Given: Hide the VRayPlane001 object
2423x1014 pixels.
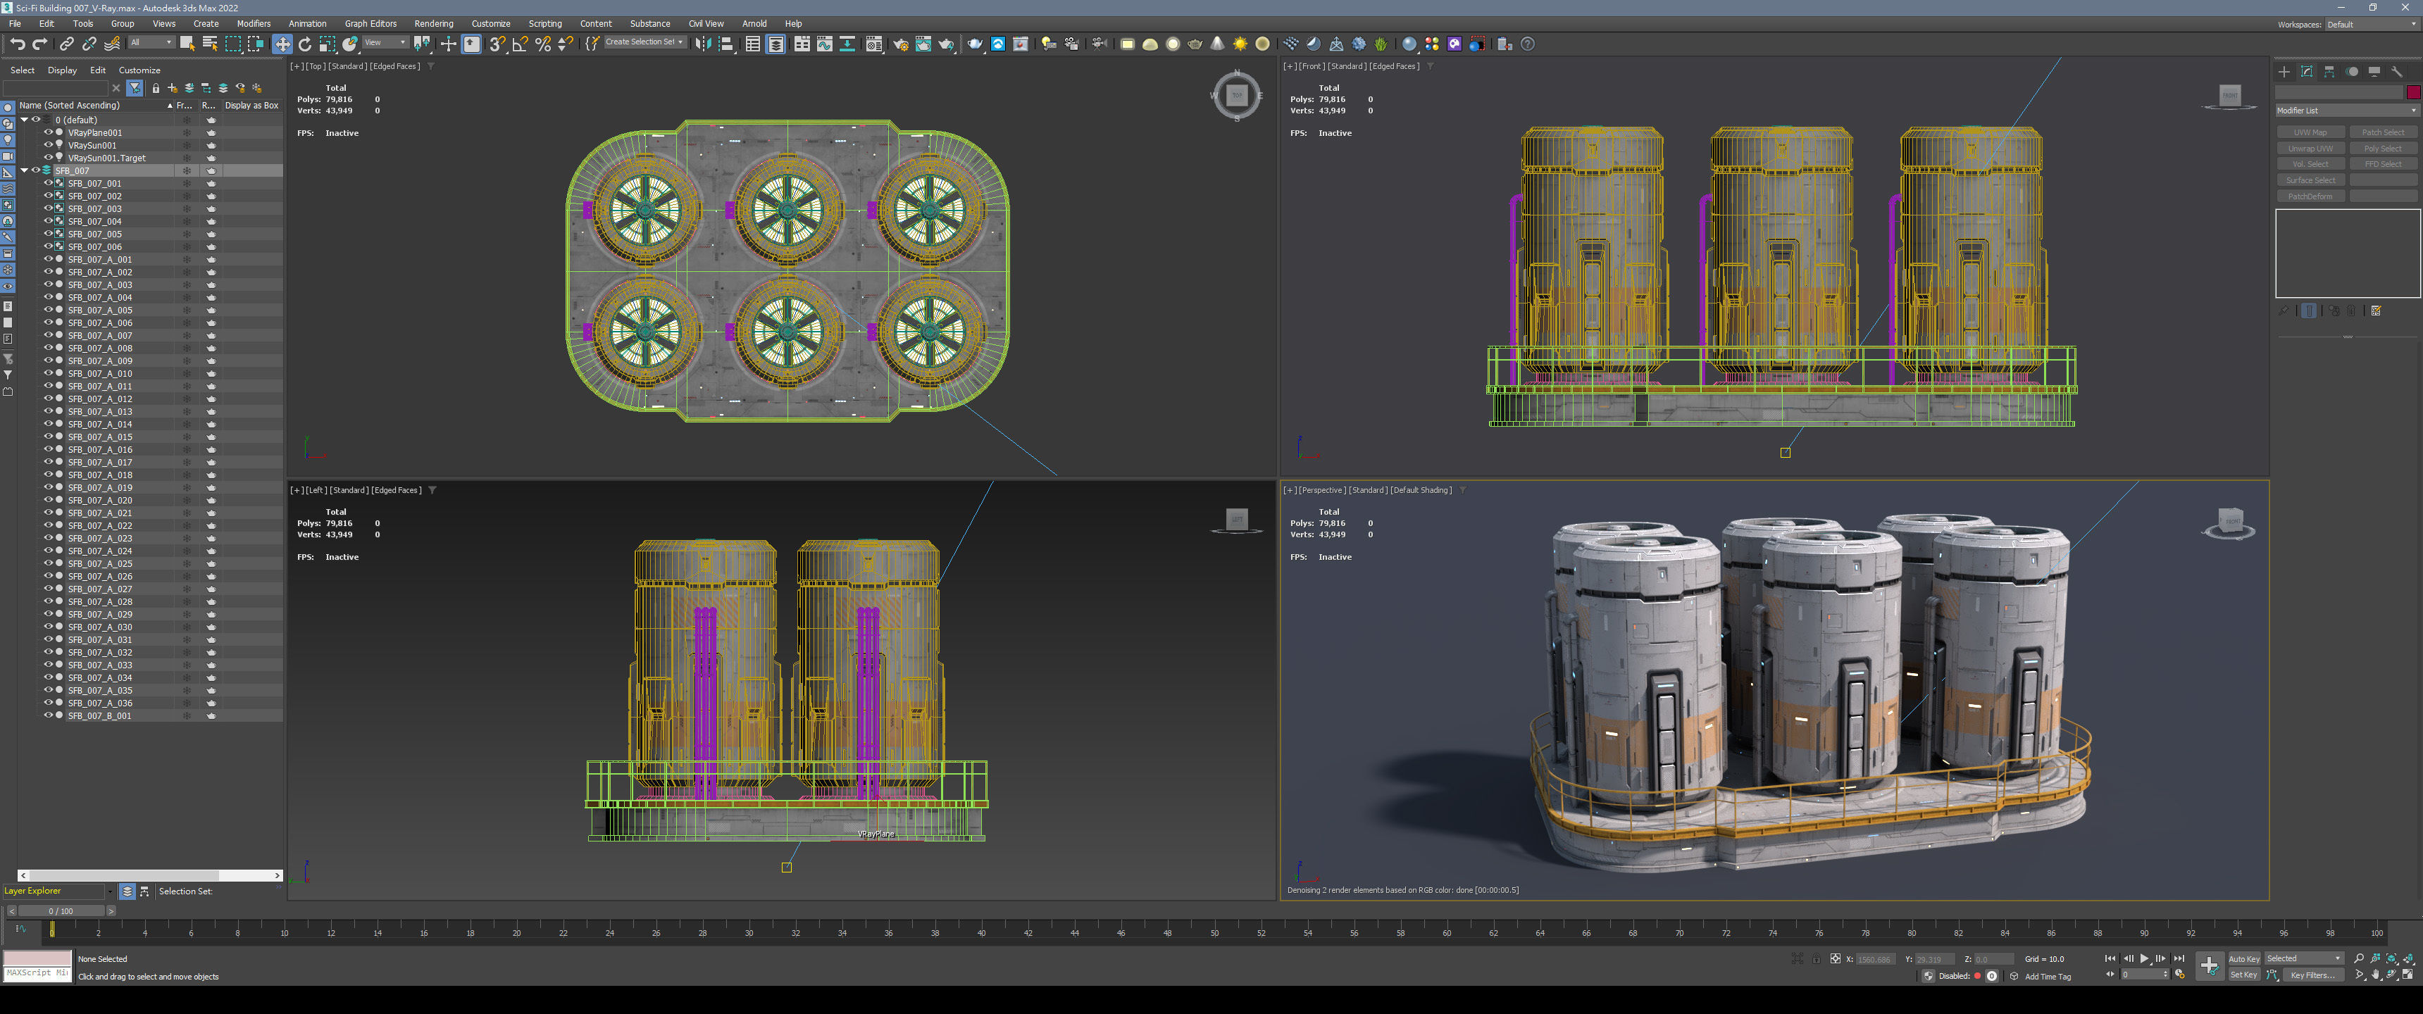Looking at the screenshot, I should click(x=48, y=132).
